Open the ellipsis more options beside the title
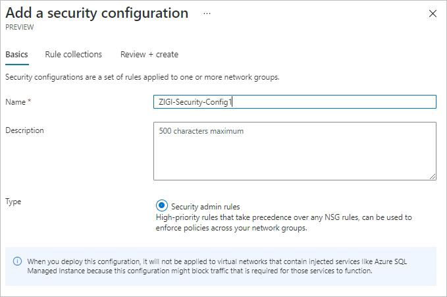This screenshot has height=297, width=447. click(x=207, y=13)
